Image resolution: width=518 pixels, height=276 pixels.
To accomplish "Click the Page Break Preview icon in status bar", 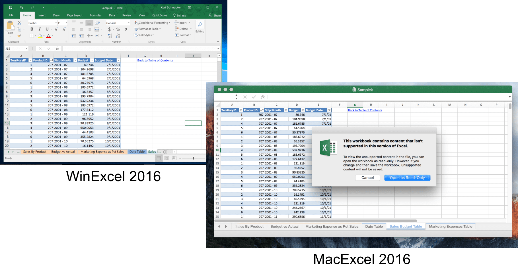I will coord(174,158).
